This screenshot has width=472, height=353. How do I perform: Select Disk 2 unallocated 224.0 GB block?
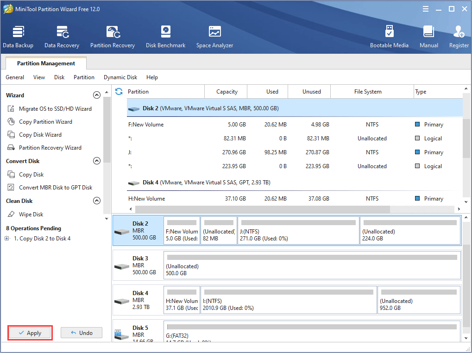click(x=410, y=231)
